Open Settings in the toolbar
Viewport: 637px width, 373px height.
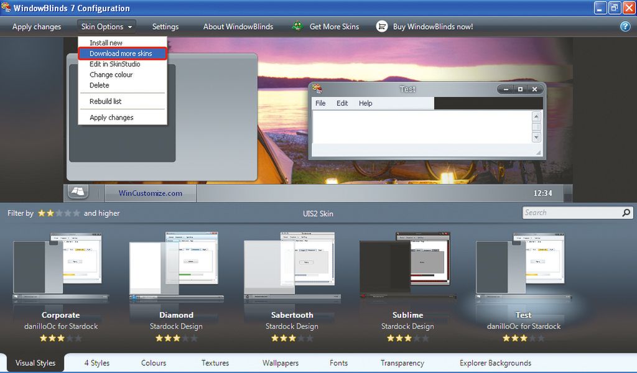165,27
